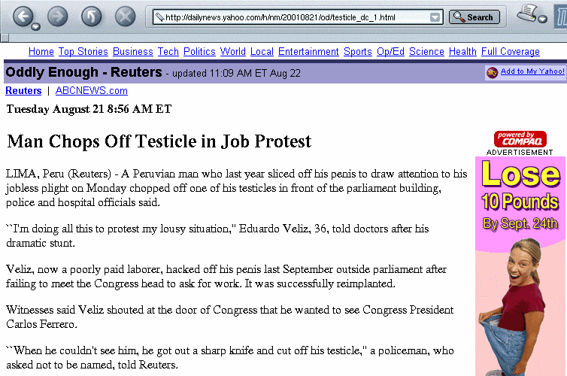The height and width of the screenshot is (376, 567).
Task: Click the Reload page button
Action: coord(91,17)
